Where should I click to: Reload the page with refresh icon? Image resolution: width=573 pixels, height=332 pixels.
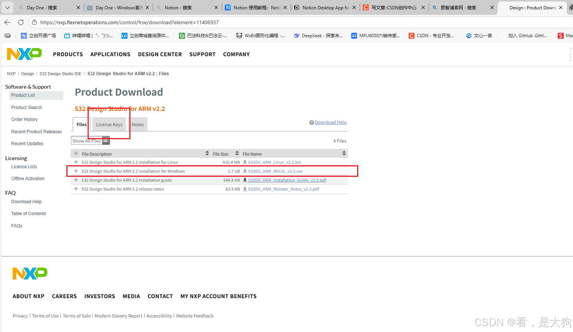(x=21, y=22)
